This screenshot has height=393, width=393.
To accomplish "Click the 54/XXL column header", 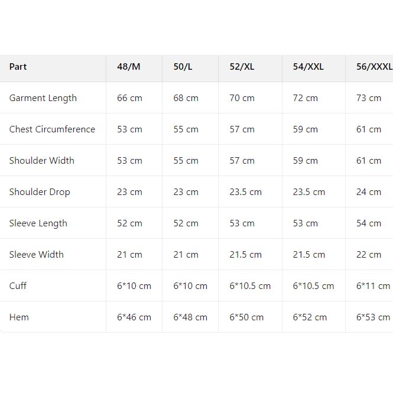I will [308, 67].
